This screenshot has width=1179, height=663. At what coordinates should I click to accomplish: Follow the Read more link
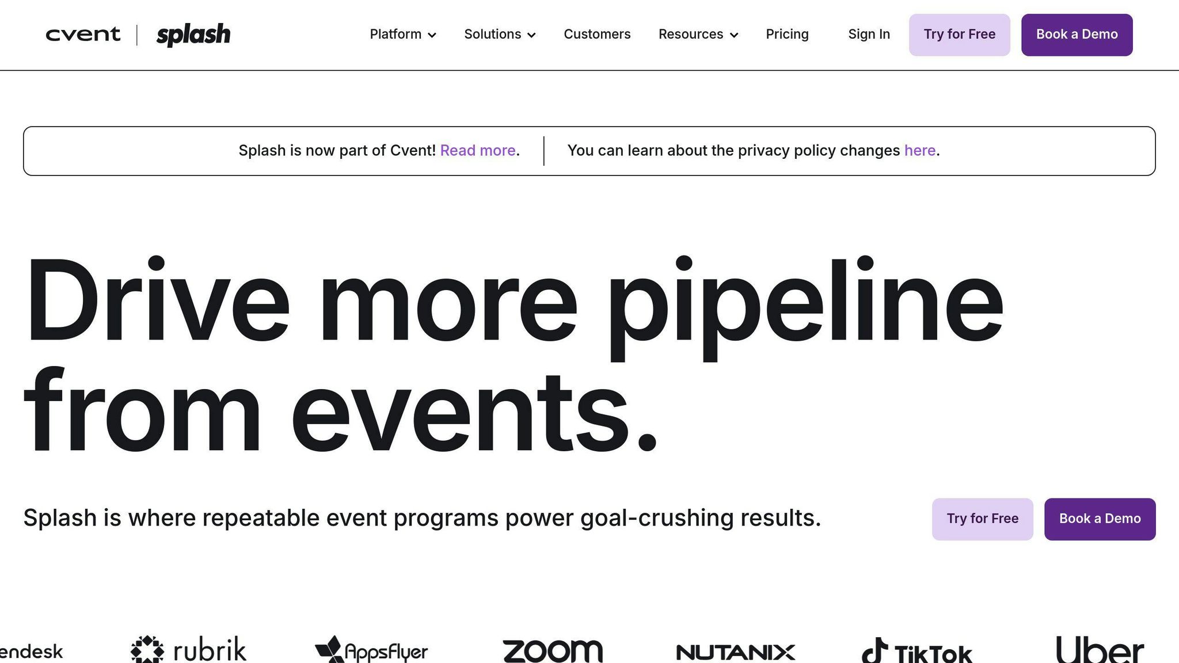coord(478,151)
